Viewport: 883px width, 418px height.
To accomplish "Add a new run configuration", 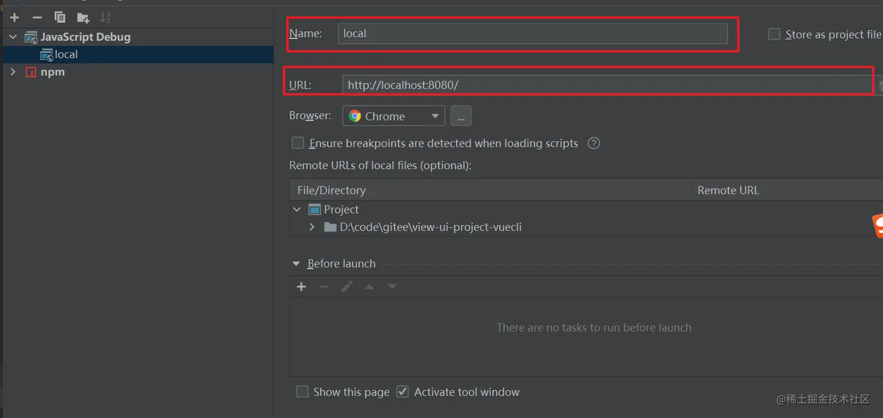I will pos(15,18).
